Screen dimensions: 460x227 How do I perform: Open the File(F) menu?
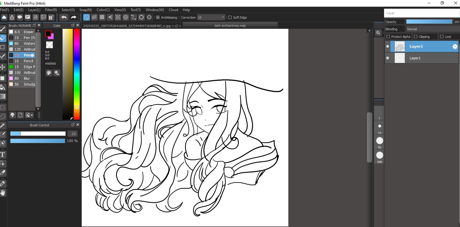coord(4,10)
